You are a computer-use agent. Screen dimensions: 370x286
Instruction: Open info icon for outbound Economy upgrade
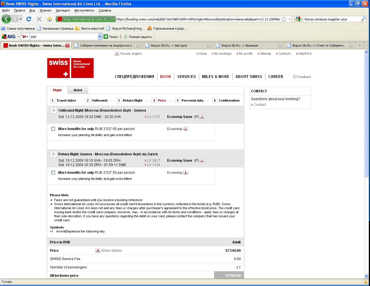186,129
